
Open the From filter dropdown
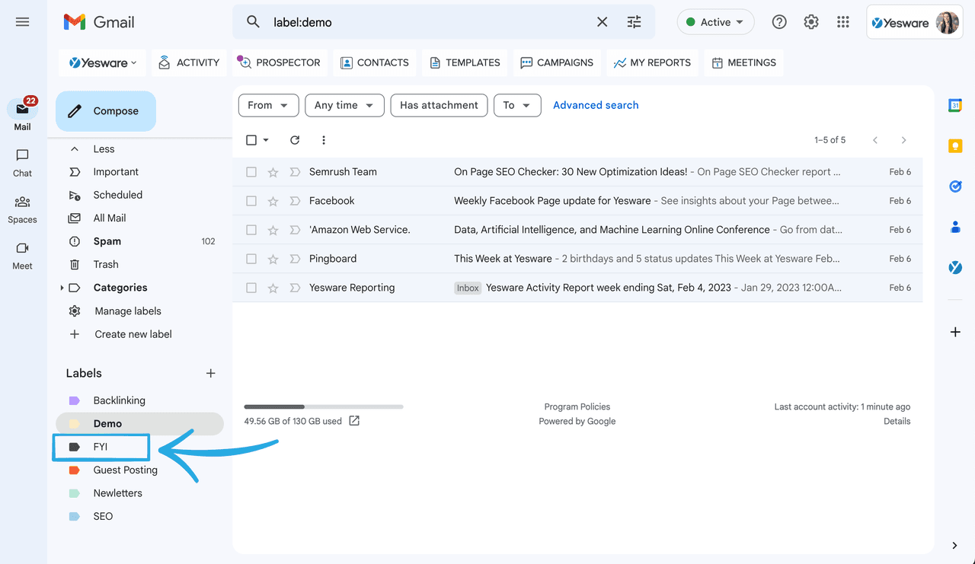tap(268, 105)
